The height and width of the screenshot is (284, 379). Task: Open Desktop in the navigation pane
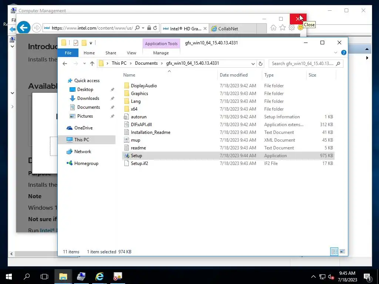point(85,89)
